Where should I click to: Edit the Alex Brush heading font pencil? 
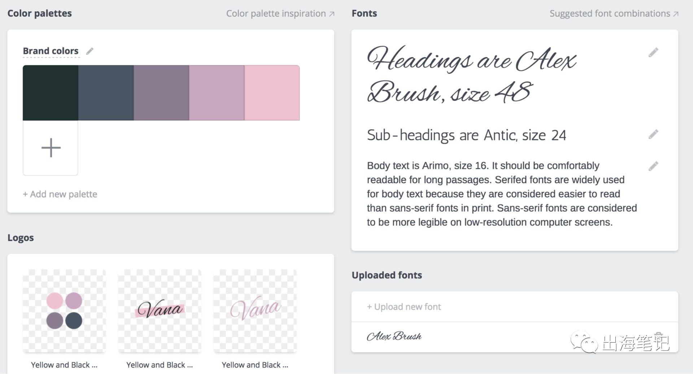pyautogui.click(x=653, y=53)
